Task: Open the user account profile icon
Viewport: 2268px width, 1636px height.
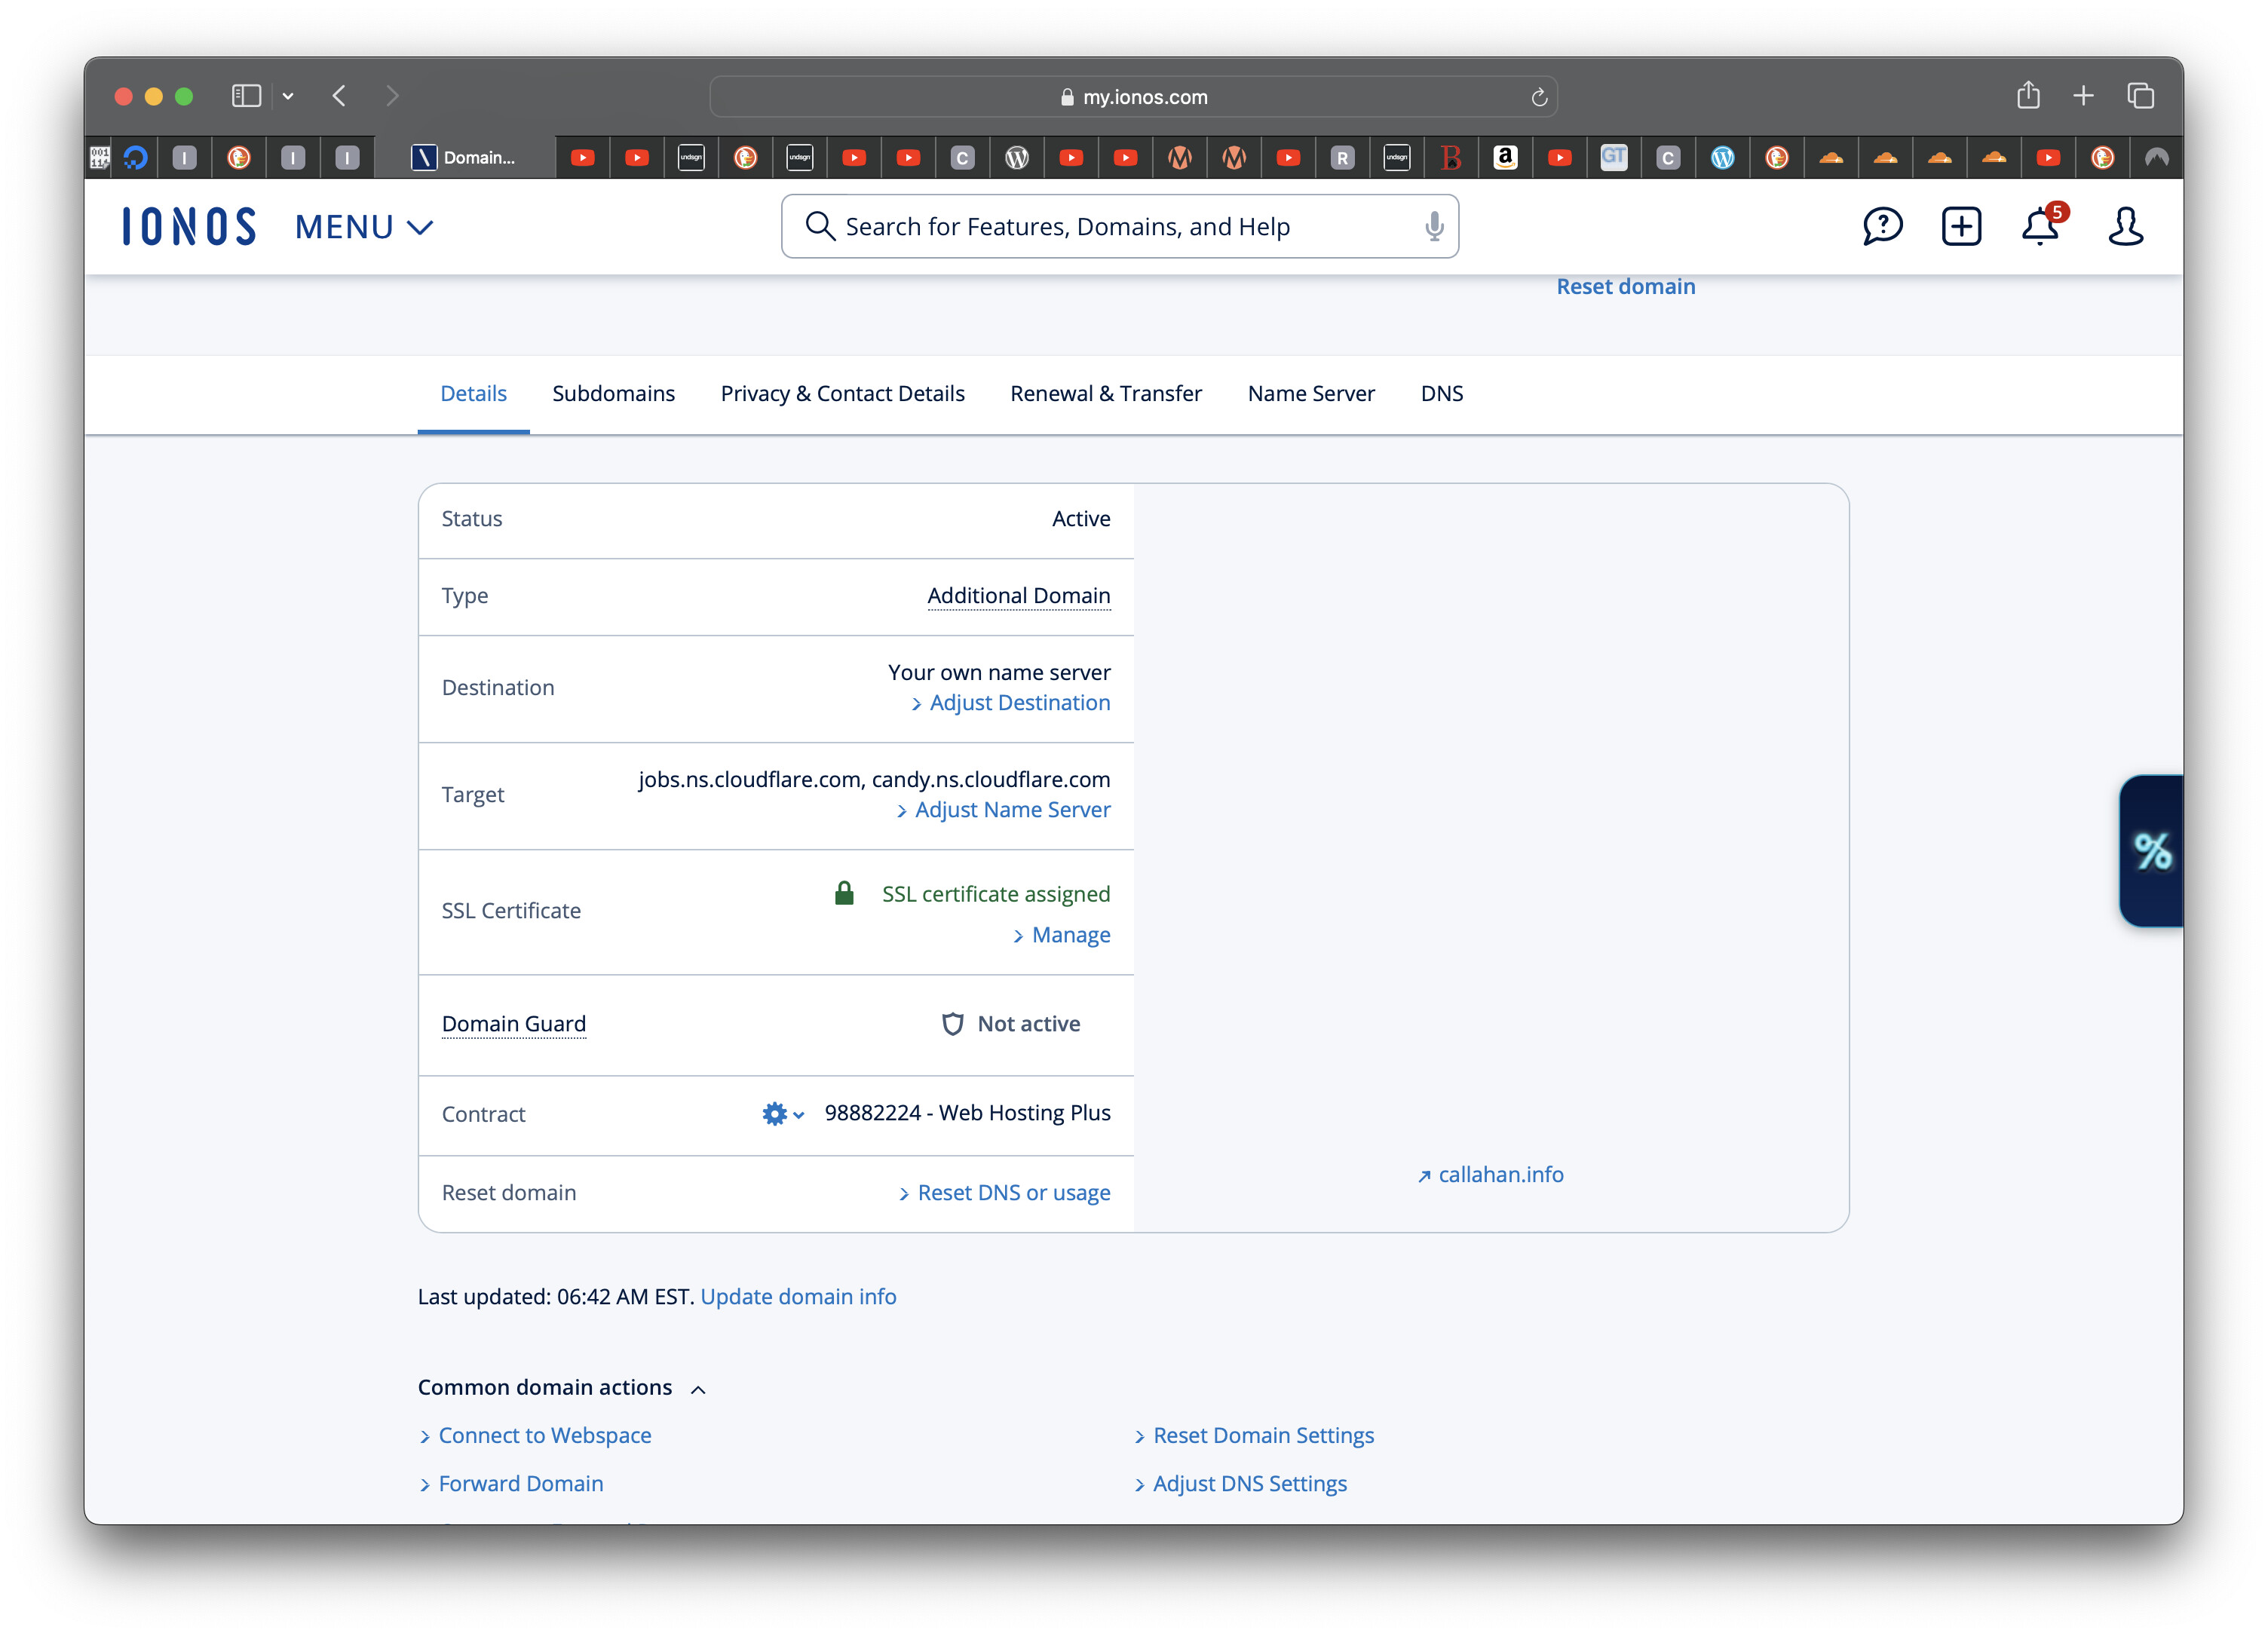Action: [x=2125, y=226]
